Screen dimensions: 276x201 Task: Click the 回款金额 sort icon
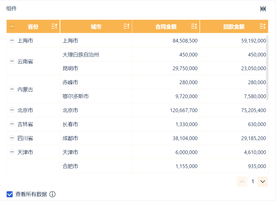point(262,26)
